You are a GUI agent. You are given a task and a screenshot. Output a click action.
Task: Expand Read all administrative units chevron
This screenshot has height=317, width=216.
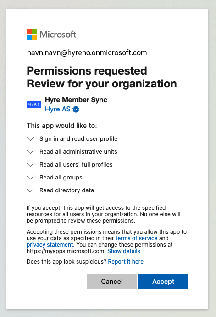(x=30, y=152)
